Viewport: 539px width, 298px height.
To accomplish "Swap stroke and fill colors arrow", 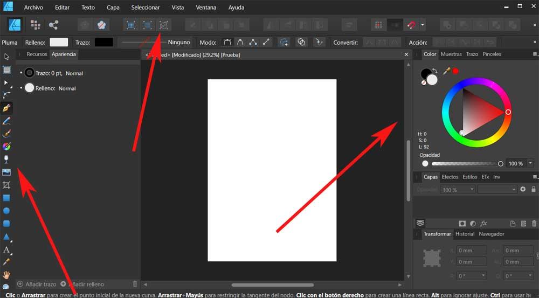I will (435, 71).
